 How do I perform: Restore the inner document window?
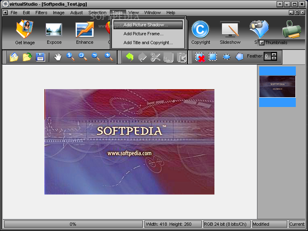pyautogui.click(x=297, y=13)
